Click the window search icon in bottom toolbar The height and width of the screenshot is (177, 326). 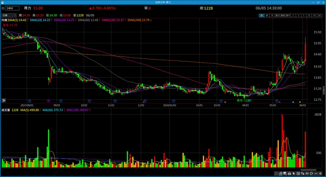pyautogui.click(x=285, y=173)
